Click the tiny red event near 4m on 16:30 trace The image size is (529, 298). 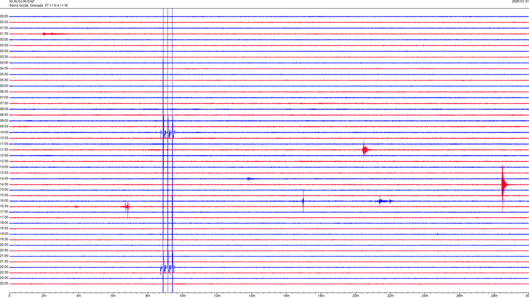point(76,206)
